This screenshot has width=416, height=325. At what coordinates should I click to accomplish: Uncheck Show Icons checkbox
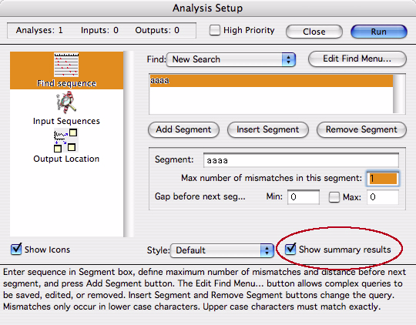pyautogui.click(x=16, y=249)
